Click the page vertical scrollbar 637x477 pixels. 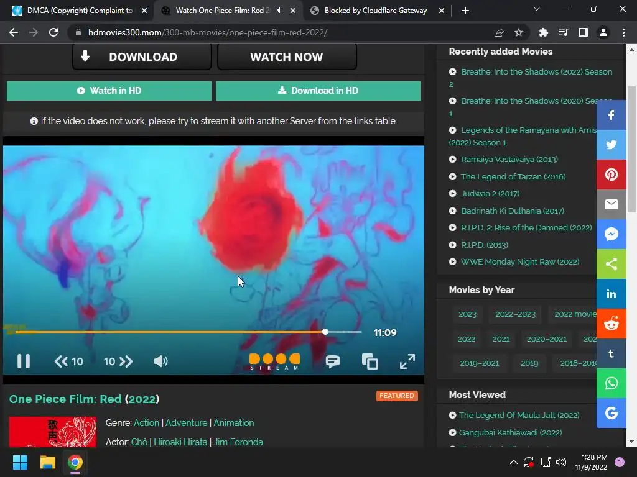[x=631, y=149]
